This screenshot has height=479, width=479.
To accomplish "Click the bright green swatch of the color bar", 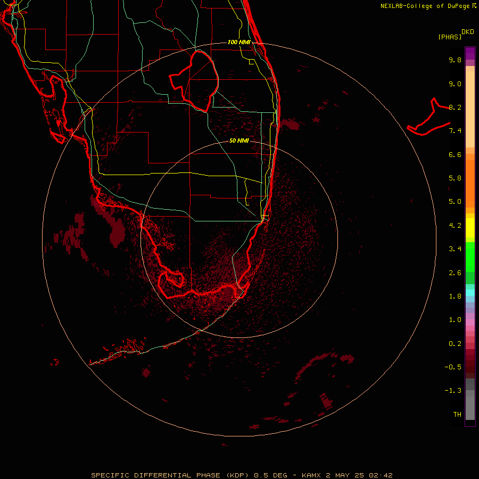I will tap(470, 257).
